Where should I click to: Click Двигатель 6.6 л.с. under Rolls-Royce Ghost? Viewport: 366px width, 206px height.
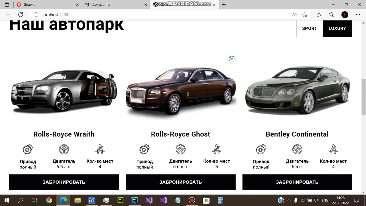tap(180, 164)
